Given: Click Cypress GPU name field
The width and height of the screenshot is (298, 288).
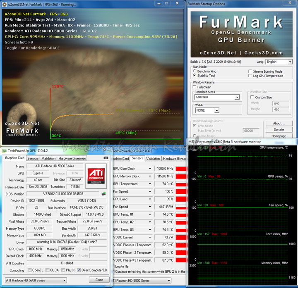Looking at the screenshot, I should (x=38, y=173).
